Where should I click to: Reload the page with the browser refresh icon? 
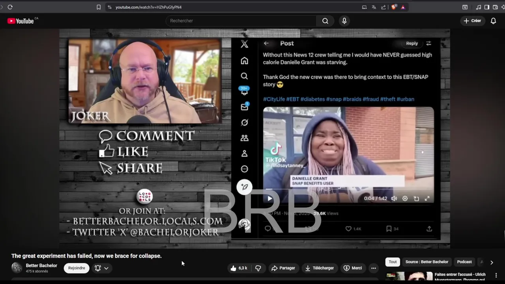pos(10,7)
